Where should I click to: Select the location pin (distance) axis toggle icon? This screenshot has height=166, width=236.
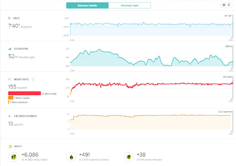(229, 5)
